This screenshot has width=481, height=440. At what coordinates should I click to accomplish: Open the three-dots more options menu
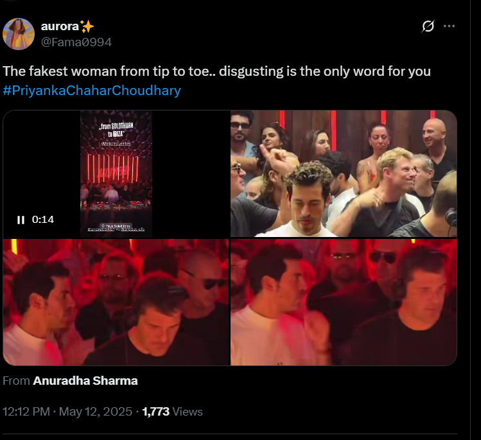(449, 26)
